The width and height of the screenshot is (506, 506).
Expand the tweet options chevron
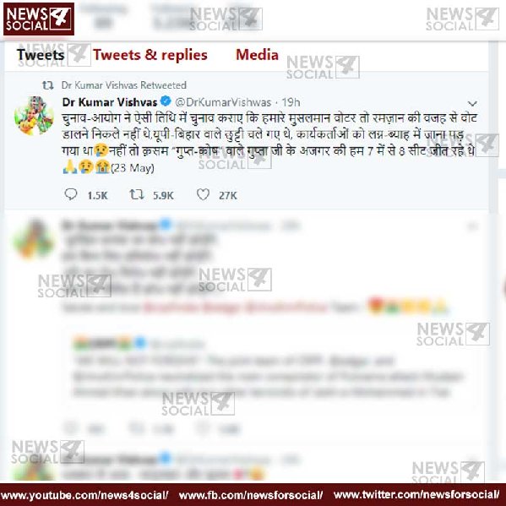(472, 104)
